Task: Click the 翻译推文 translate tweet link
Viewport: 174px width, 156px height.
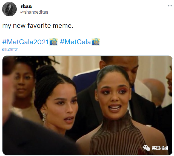Action: [10, 50]
